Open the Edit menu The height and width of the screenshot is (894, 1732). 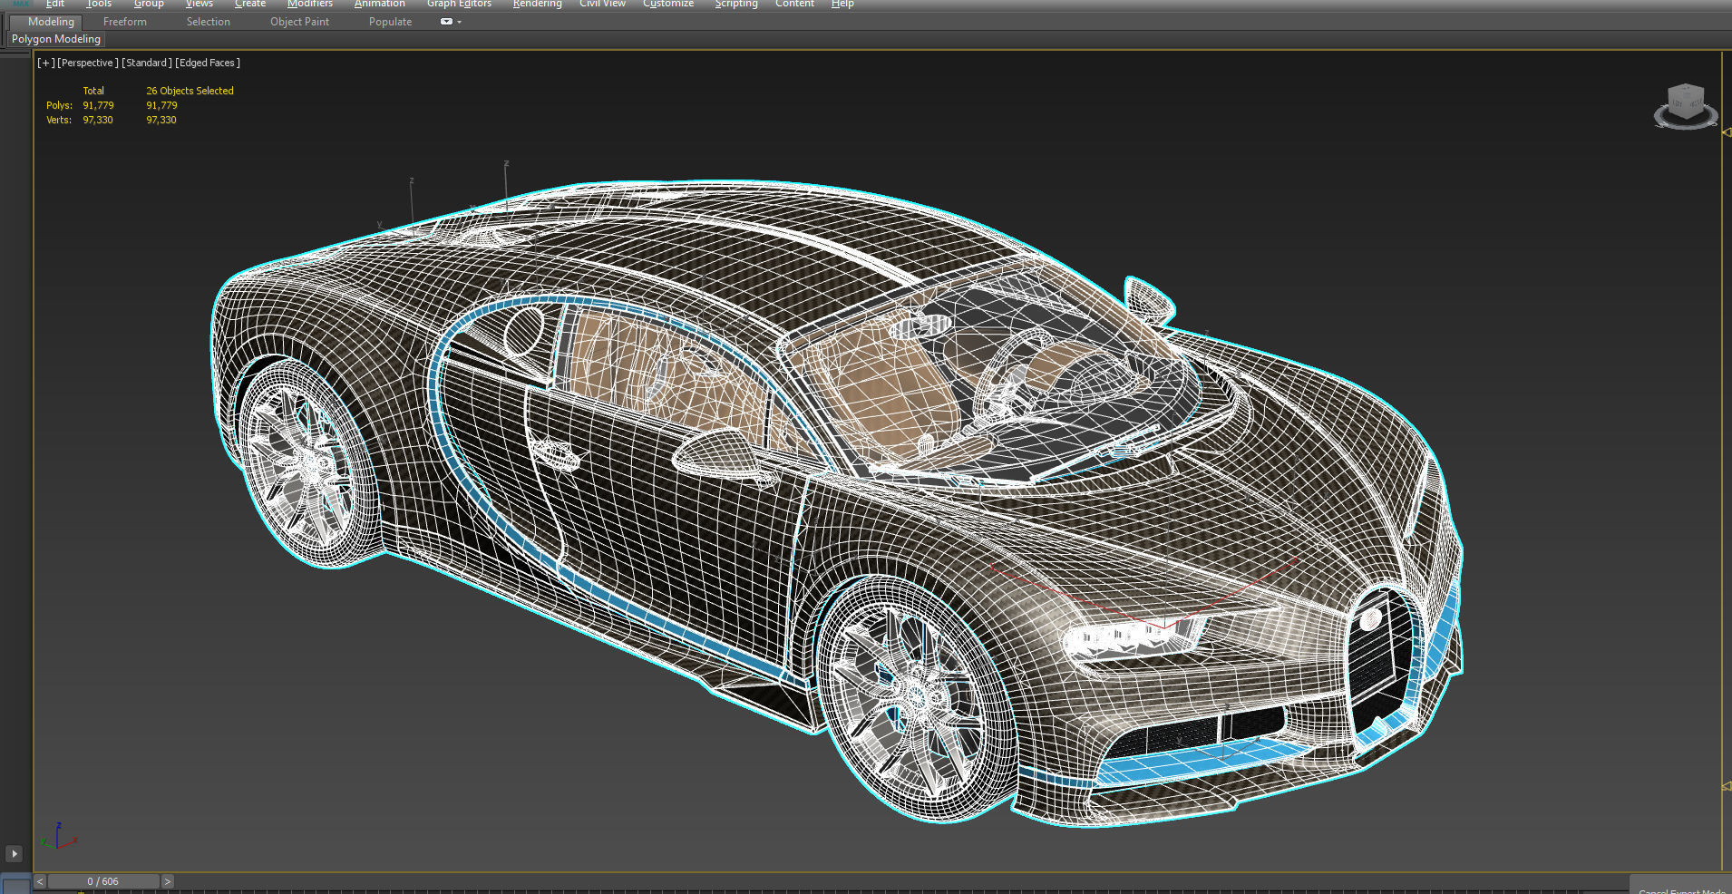click(x=55, y=4)
